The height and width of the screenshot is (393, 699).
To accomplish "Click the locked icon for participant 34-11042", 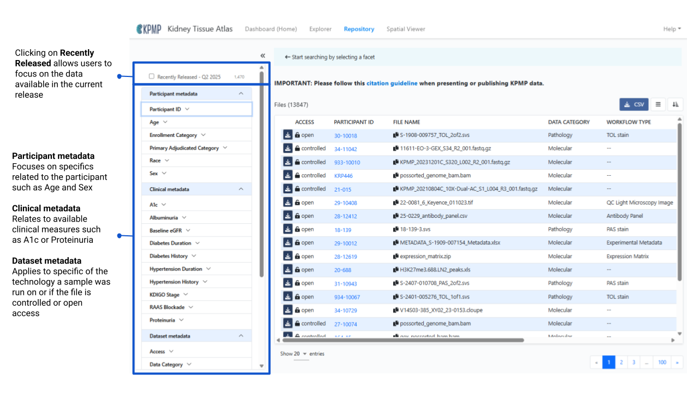I will (298, 148).
